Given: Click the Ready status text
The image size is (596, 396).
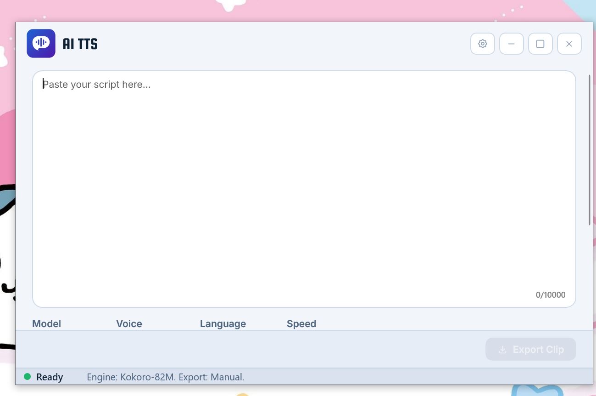Looking at the screenshot, I should 50,377.
